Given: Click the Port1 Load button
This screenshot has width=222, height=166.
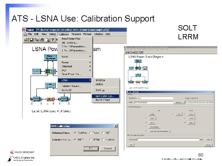Looking at the screenshot, I should pos(152,114).
